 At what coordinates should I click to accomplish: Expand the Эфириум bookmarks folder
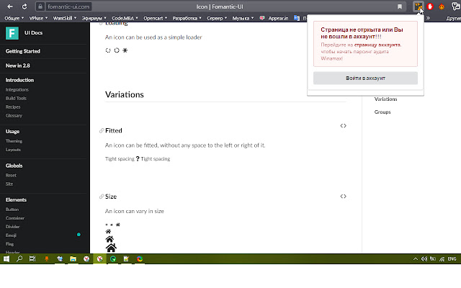click(94, 18)
